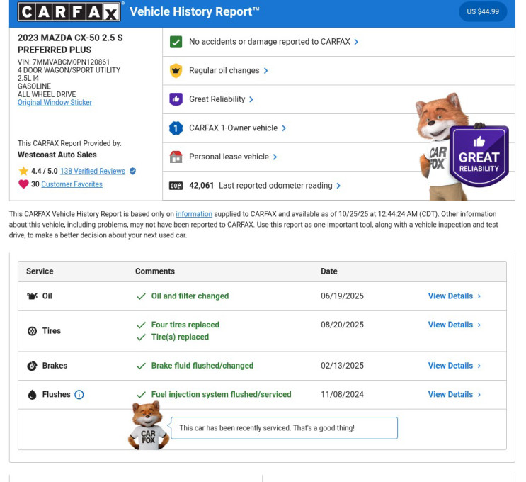Expand the CARFAX 1-Owner vehicle section
Viewport: 526px width, 482px height.
coord(237,128)
